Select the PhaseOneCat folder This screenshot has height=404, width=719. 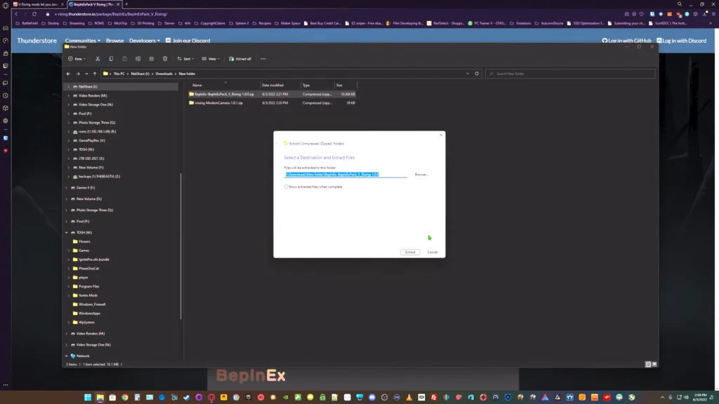(x=86, y=269)
